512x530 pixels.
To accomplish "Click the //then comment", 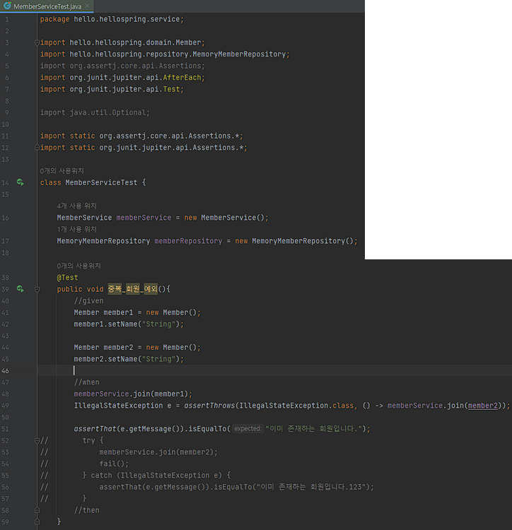I will click(x=86, y=510).
